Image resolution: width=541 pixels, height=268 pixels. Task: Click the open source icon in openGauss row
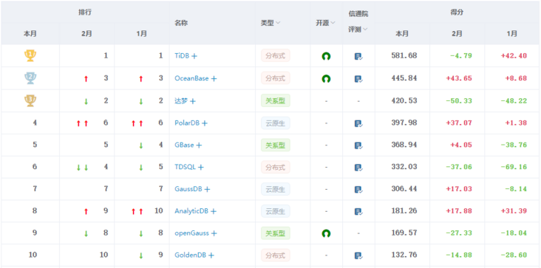point(326,233)
